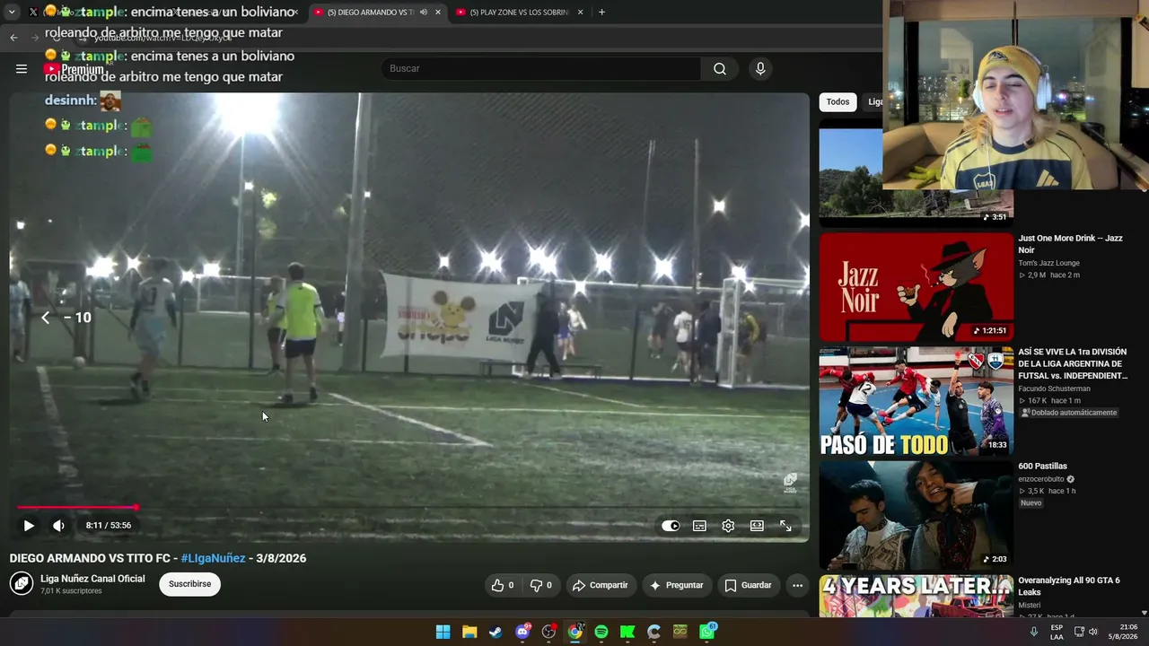1149x646 pixels.
Task: Open the Overanalyzing All 90 GTA 6 Leaks title
Action: (x=1068, y=586)
